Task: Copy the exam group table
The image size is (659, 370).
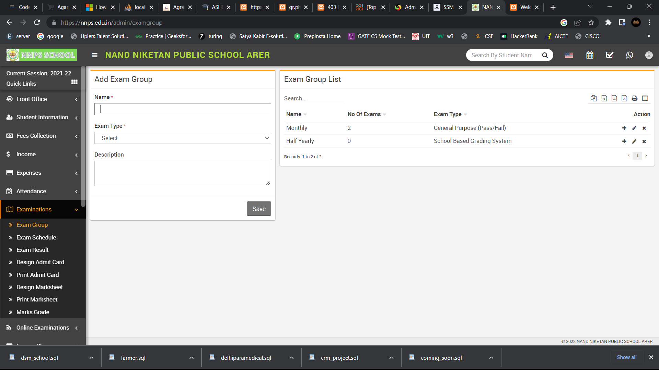Action: [594, 98]
